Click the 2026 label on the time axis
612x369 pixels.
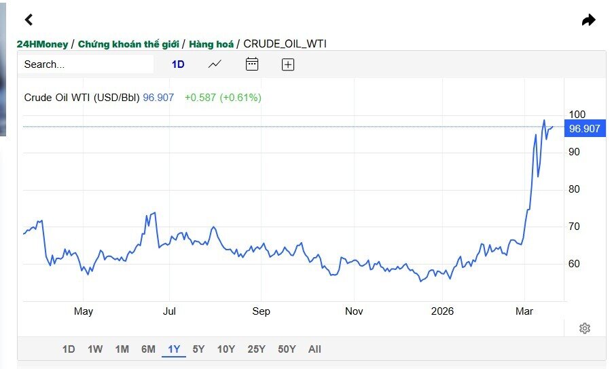tap(442, 311)
